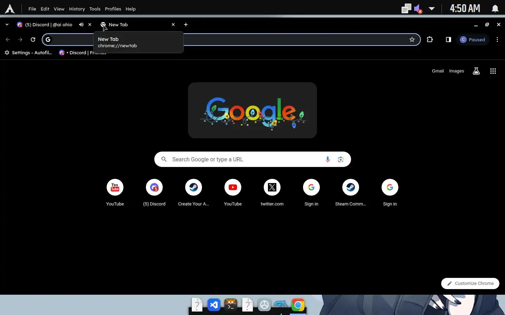Open Discord | Friends bookmark

[82, 52]
